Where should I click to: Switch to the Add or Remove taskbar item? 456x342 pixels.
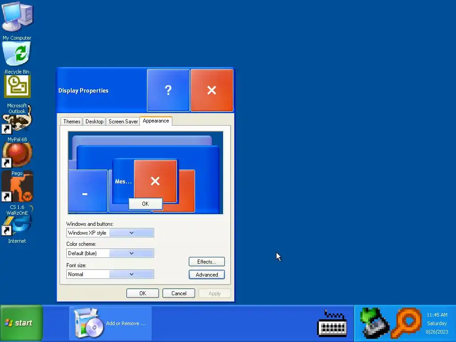110,323
